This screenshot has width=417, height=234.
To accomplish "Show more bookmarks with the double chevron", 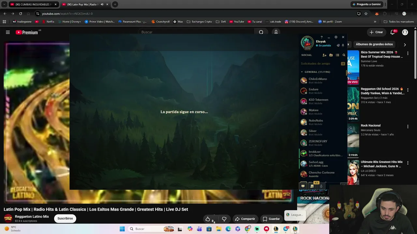I will pos(375,22).
